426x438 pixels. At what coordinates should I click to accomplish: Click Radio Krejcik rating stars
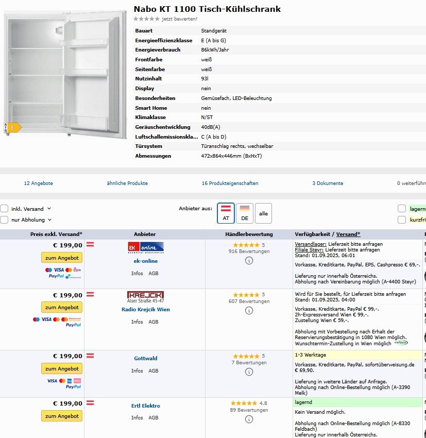(246, 295)
